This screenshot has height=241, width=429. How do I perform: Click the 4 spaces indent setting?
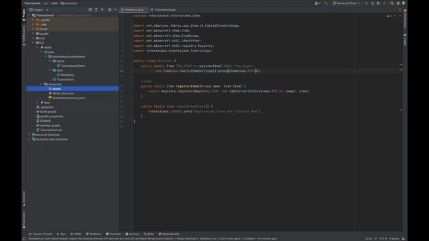click(394, 238)
